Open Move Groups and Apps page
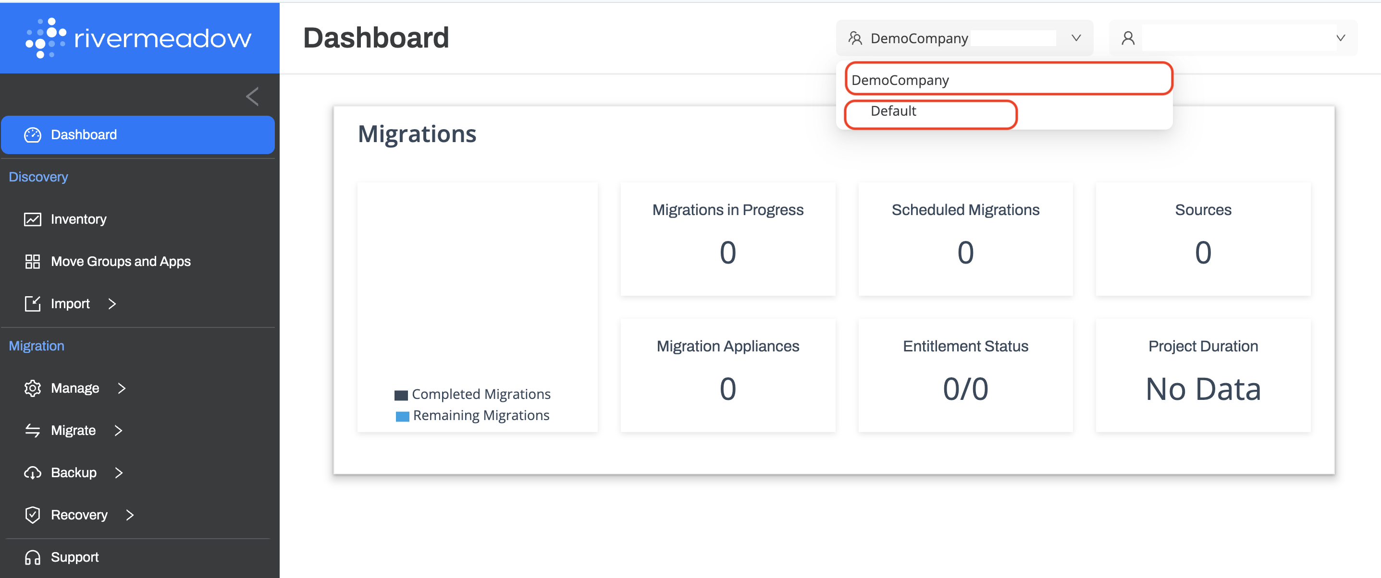This screenshot has width=1381, height=578. (x=121, y=262)
